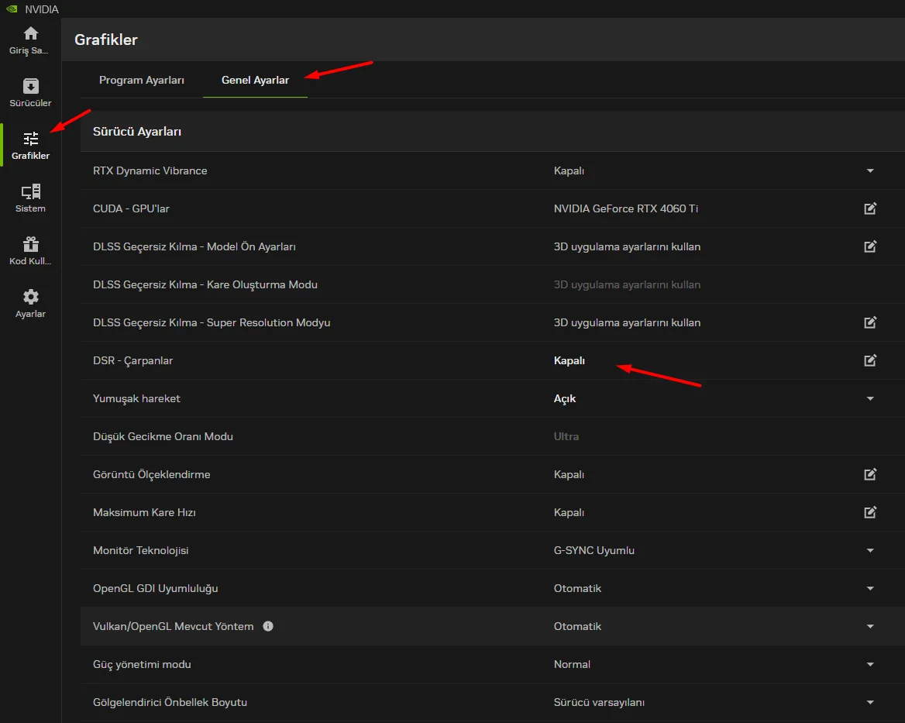Screen dimensions: 905x723
Task: Edit Maksimum Kare Hızı setting
Action: pos(870,512)
